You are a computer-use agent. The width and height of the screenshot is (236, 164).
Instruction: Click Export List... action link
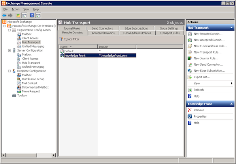coord(202,77)
